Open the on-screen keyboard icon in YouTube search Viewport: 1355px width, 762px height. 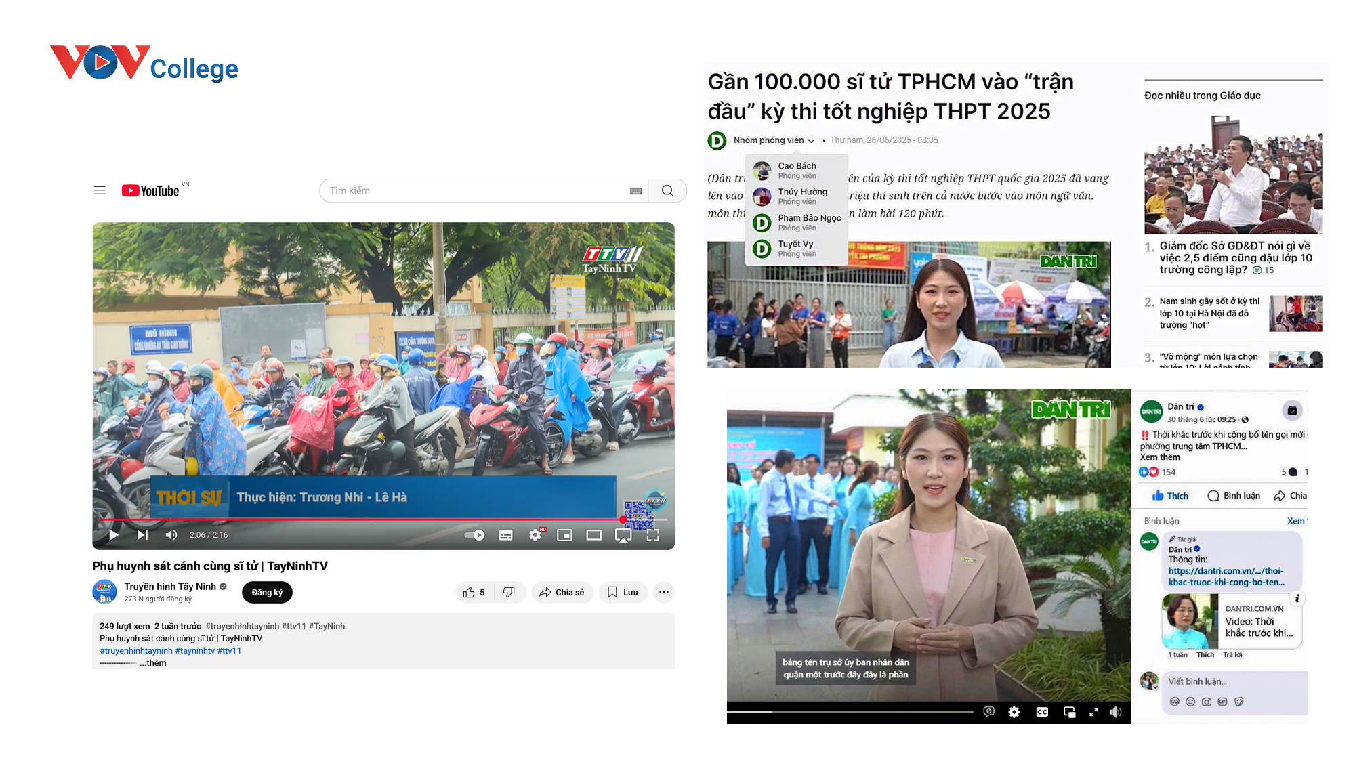coord(635,191)
